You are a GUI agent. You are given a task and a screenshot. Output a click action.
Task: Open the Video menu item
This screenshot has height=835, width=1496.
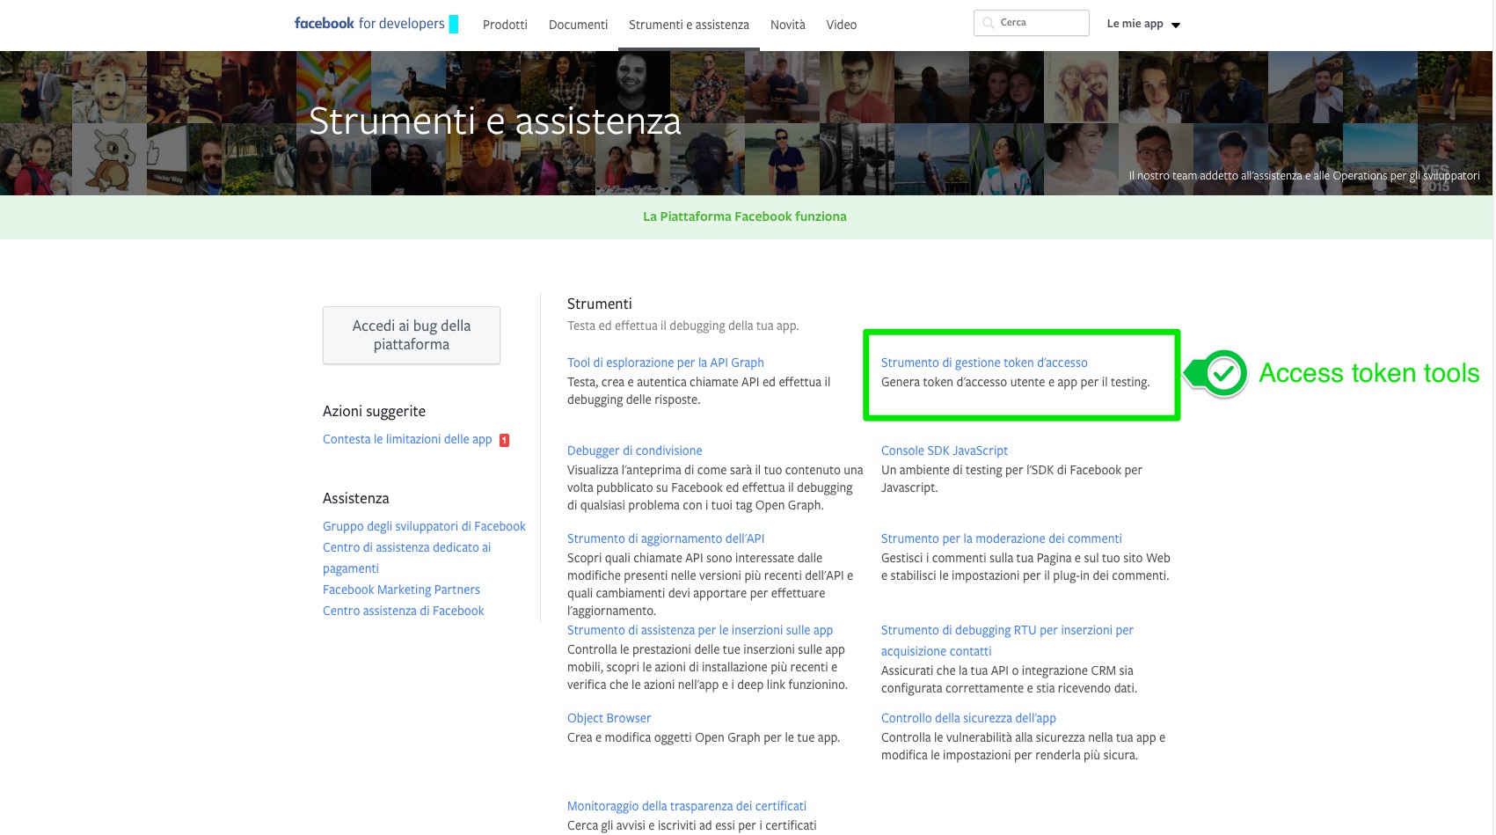coord(841,25)
